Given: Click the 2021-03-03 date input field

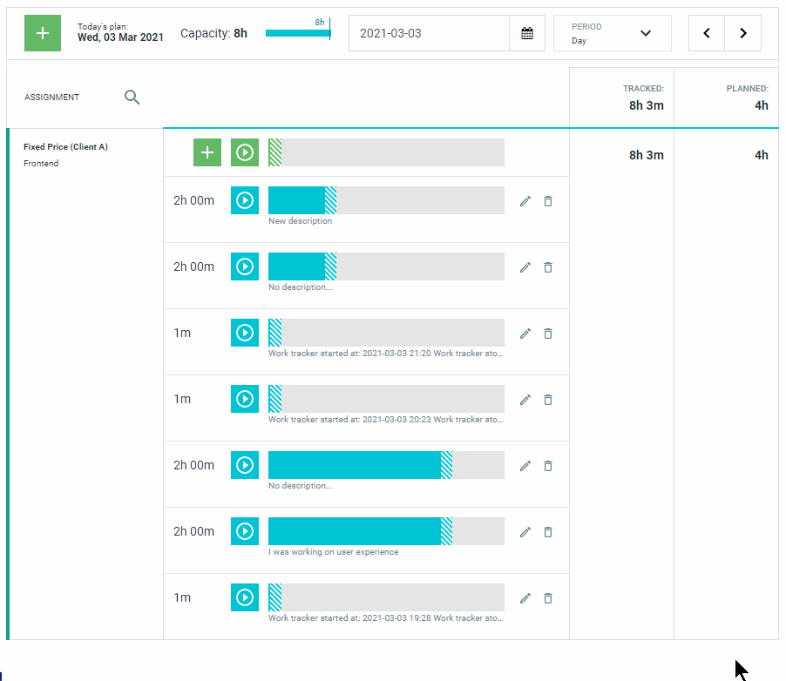Looking at the screenshot, I should [429, 33].
